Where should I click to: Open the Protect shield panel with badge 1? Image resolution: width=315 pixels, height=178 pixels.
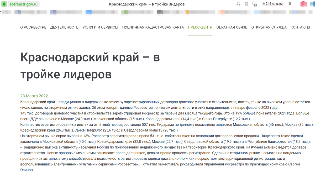pyautogui.click(x=254, y=4)
